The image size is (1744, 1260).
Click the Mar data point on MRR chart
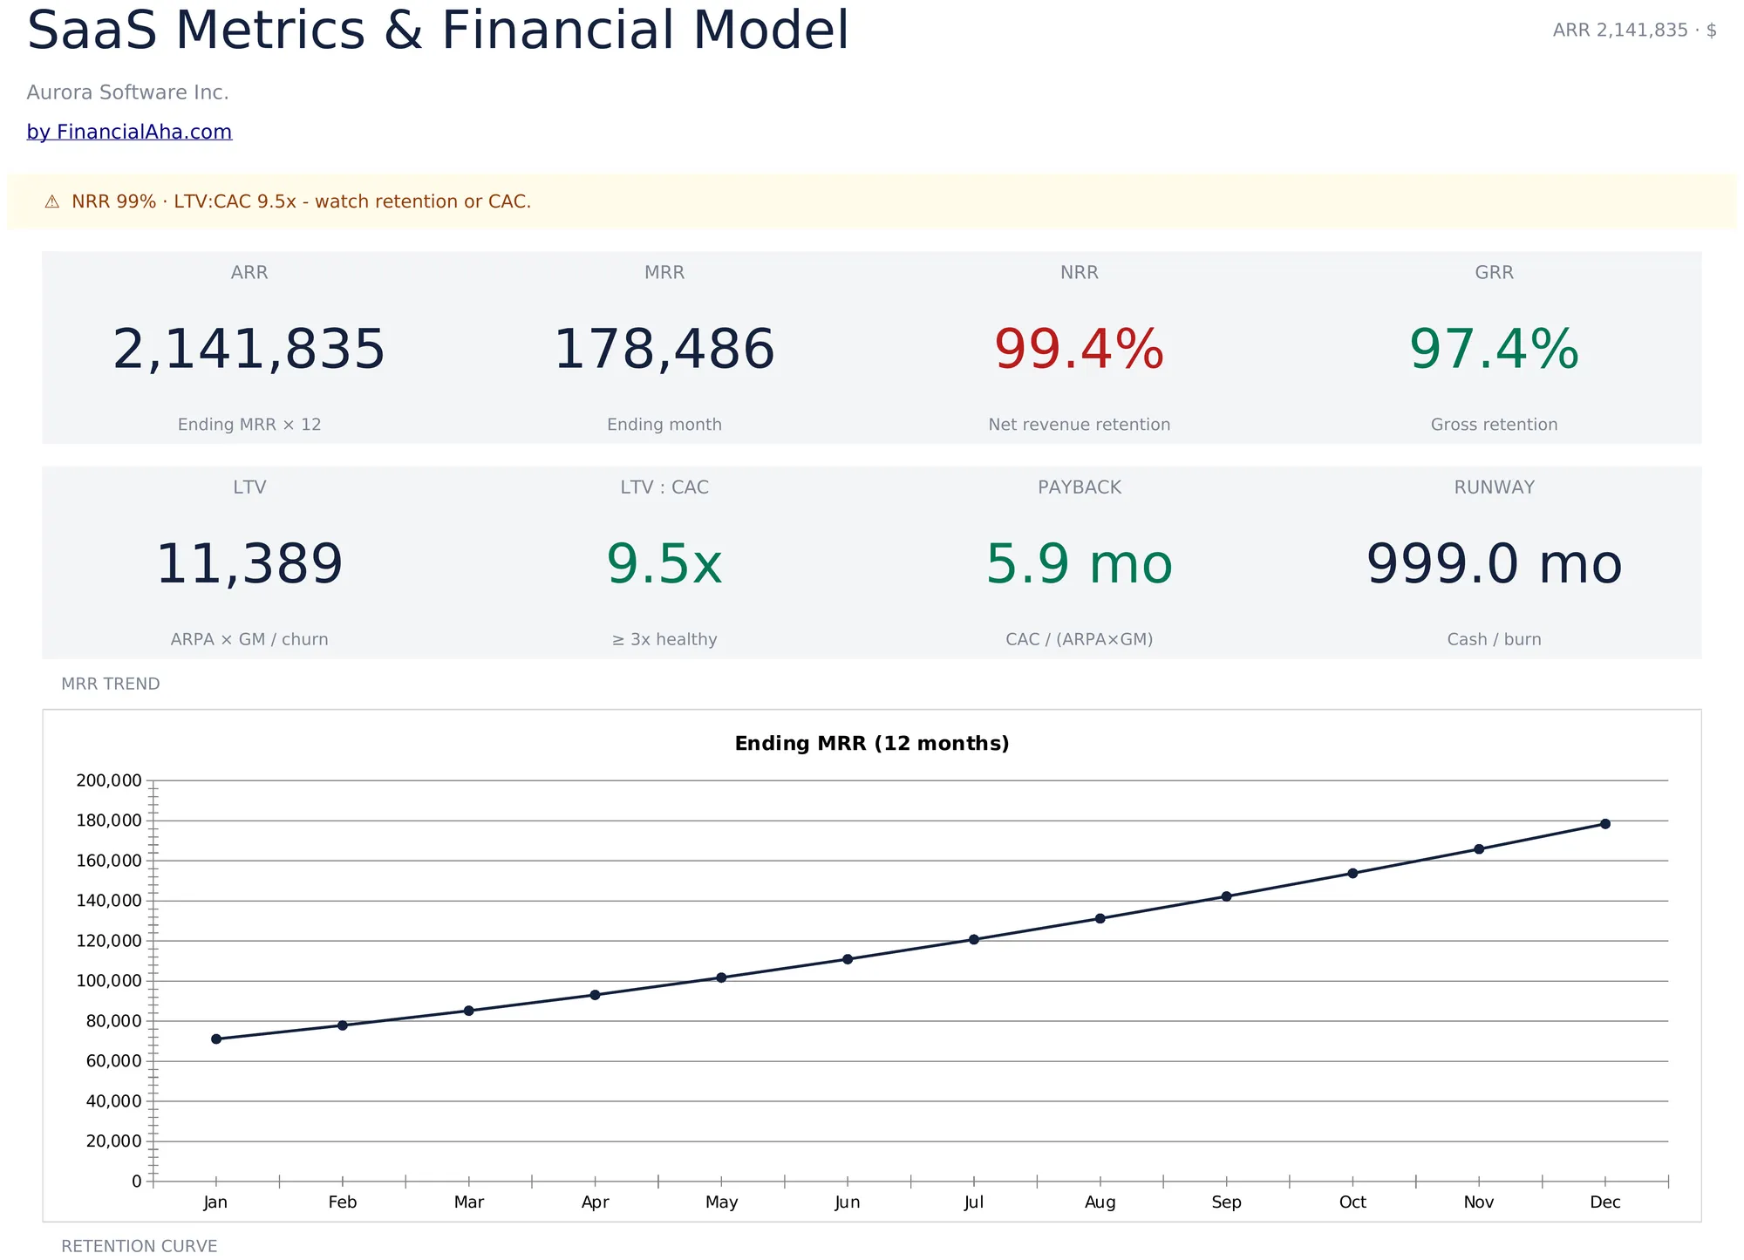[x=469, y=1011]
